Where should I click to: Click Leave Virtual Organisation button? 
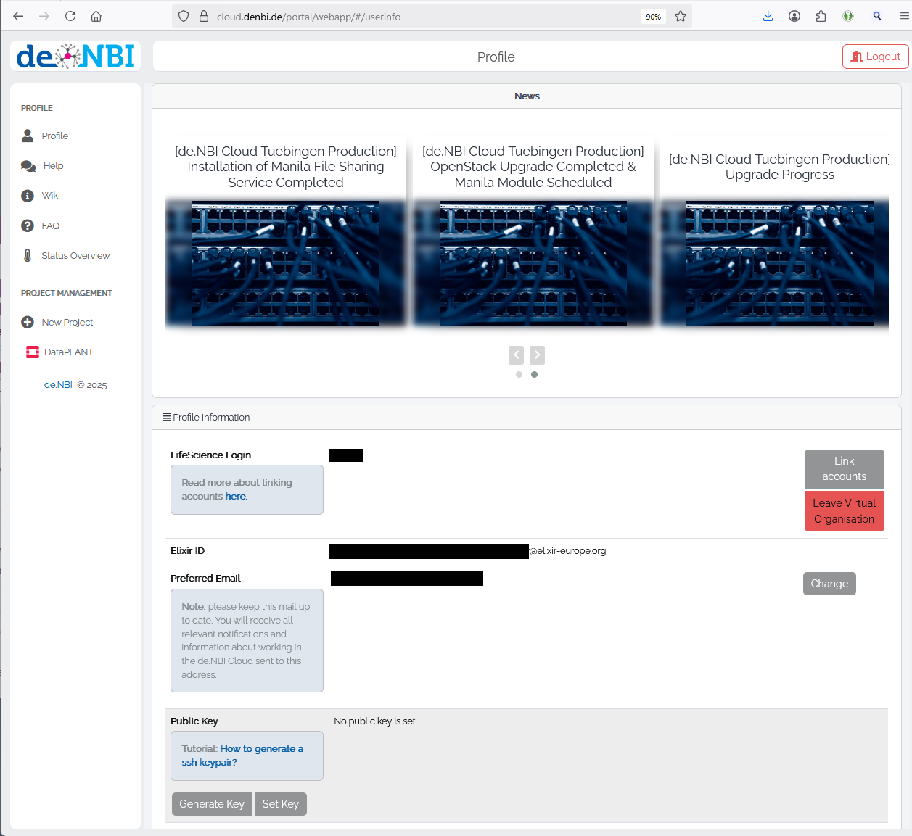click(x=844, y=511)
